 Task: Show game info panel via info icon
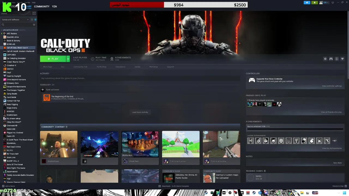[337, 59]
